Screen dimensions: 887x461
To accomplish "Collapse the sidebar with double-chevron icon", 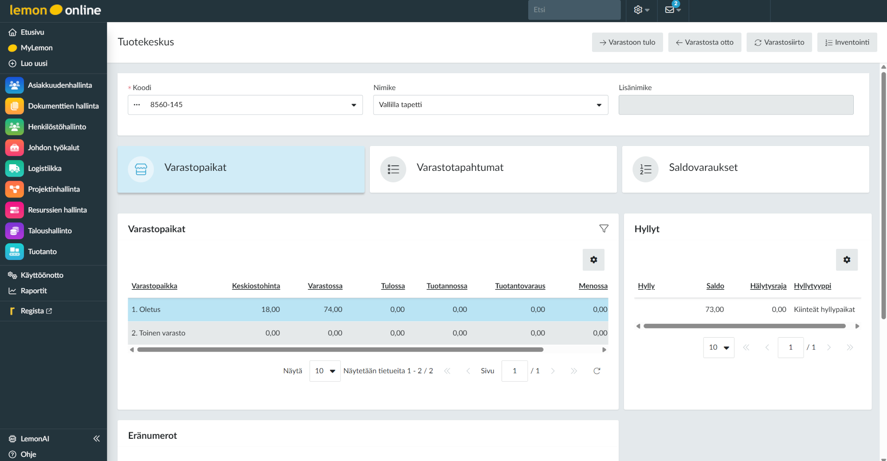I will point(96,439).
